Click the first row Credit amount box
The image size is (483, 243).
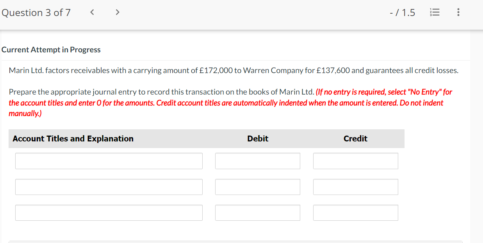[x=355, y=161]
